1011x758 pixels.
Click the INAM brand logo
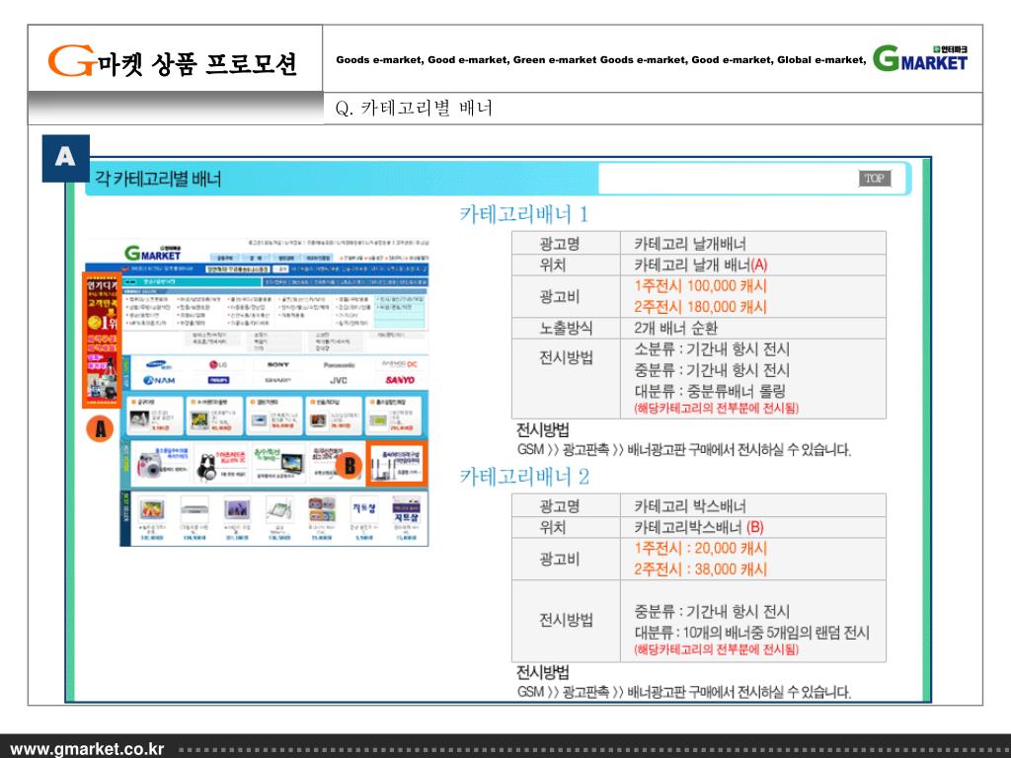click(159, 380)
